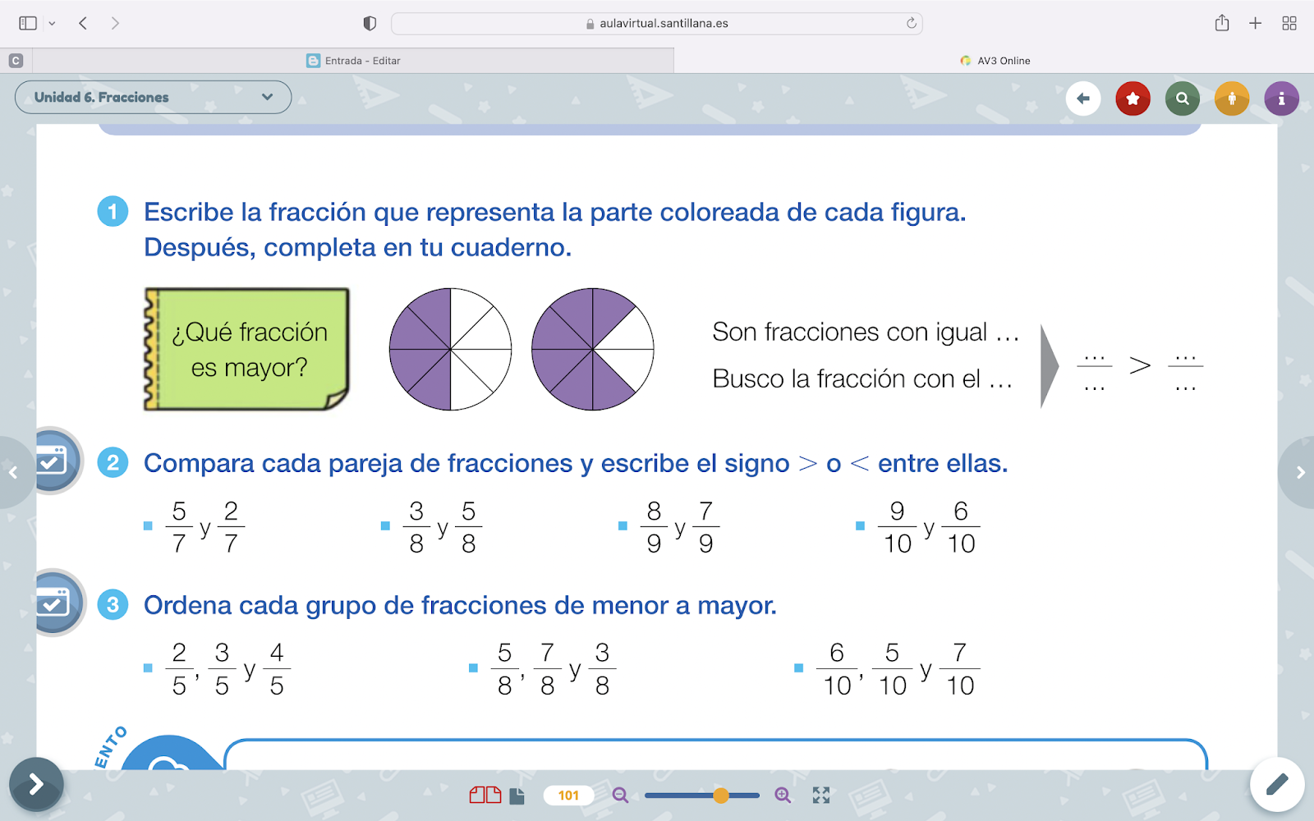Open the purple info button
The width and height of the screenshot is (1314, 821).
(1281, 99)
